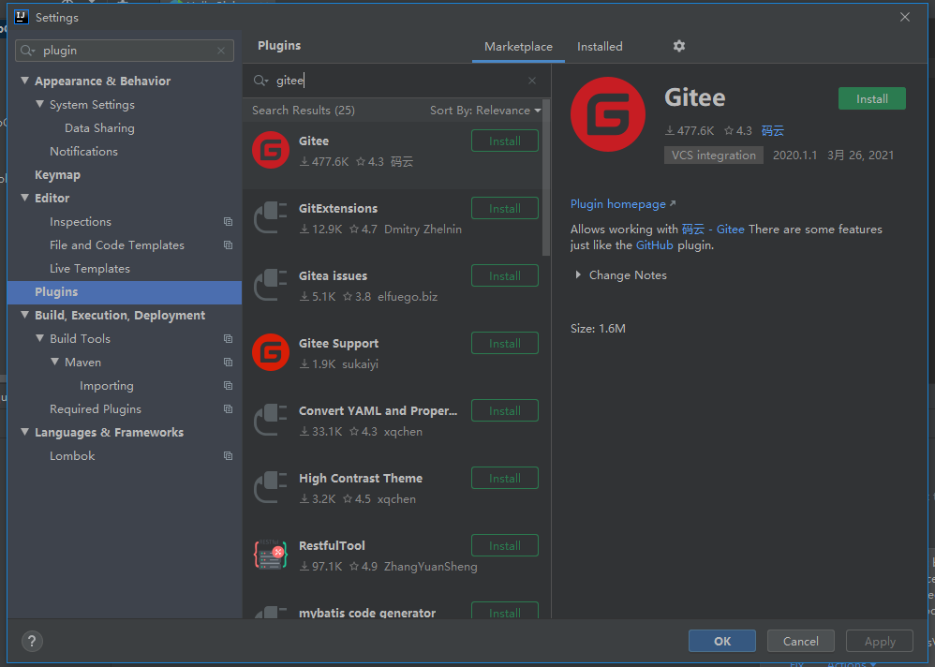
Task: Focus the settings search field containing plugin
Action: (125, 51)
